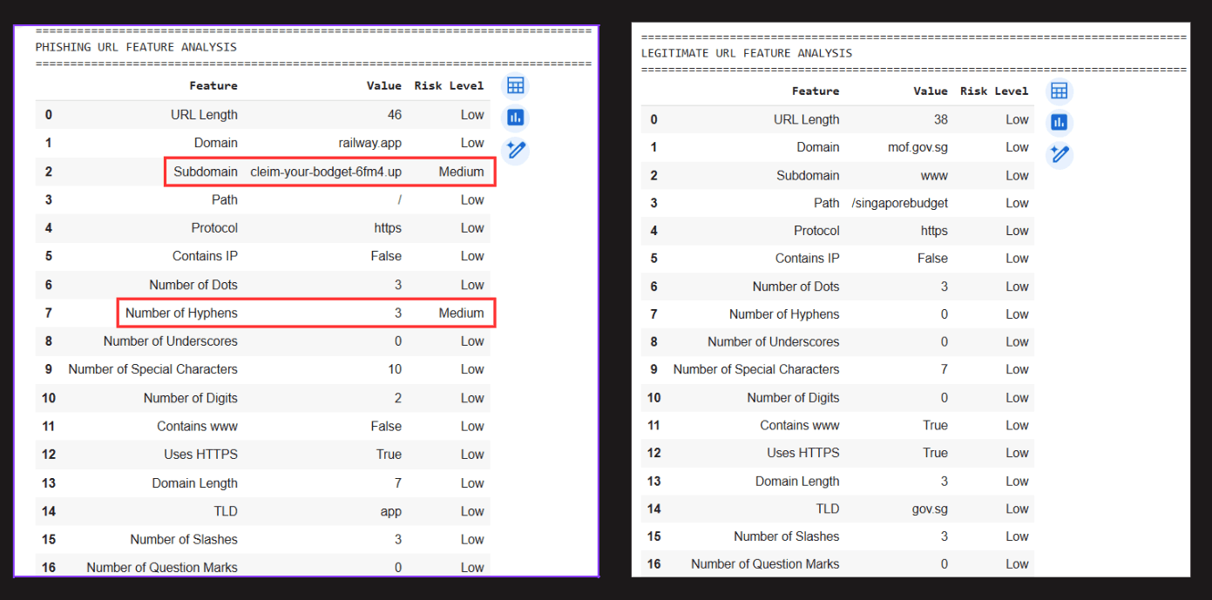Click the app TLD value in phishing table
This screenshot has height=600, width=1212.
click(391, 511)
